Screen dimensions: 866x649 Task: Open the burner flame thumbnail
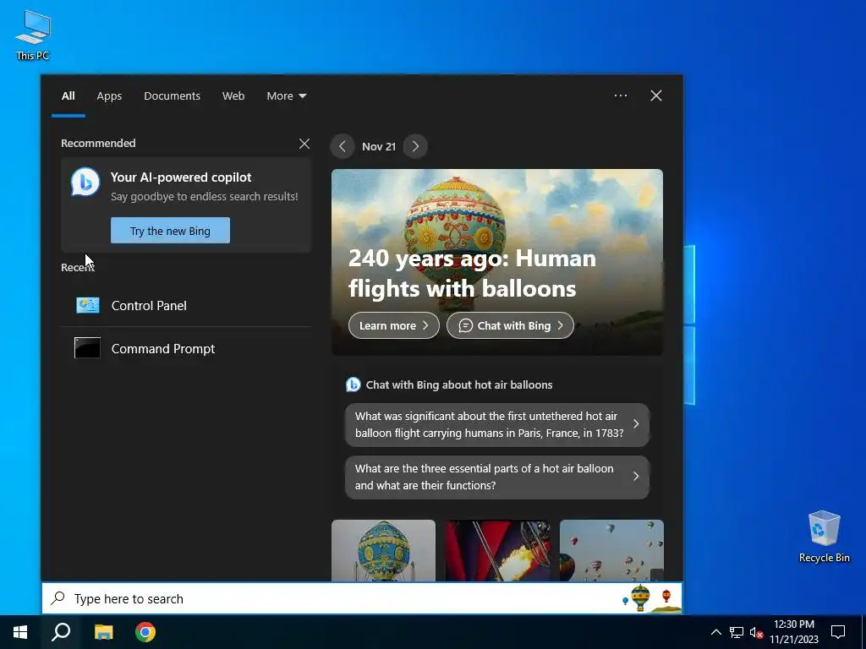point(497,550)
